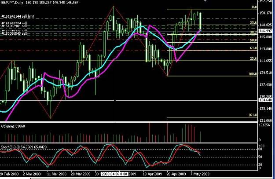Click the 23.6 label beside 141.655
This screenshot has width=275, height=179.
tap(253, 58)
